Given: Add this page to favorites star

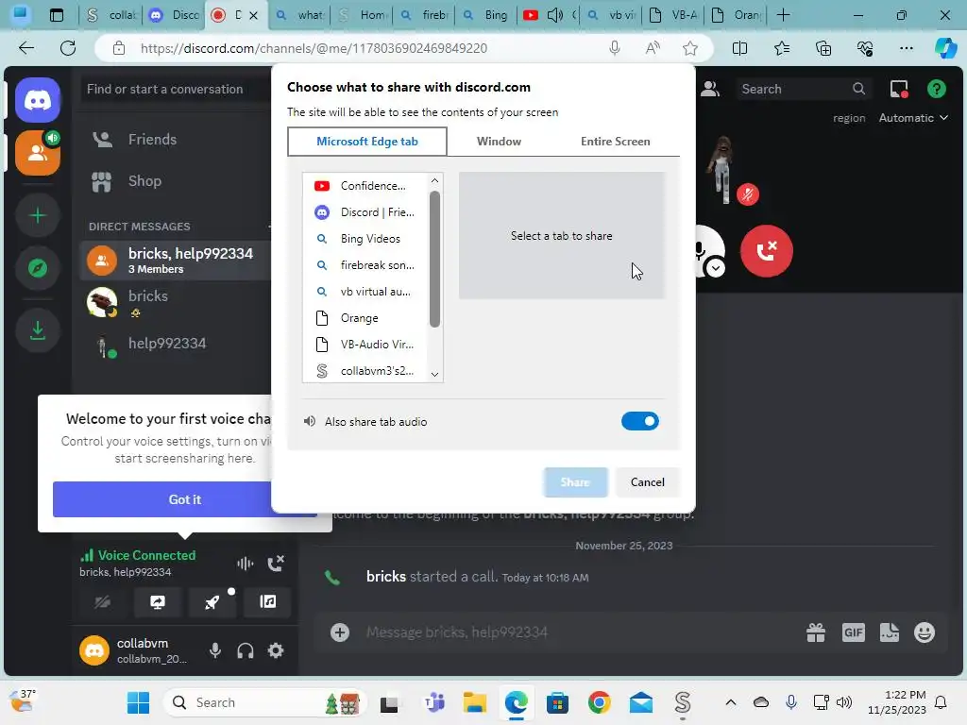Looking at the screenshot, I should coord(690,48).
